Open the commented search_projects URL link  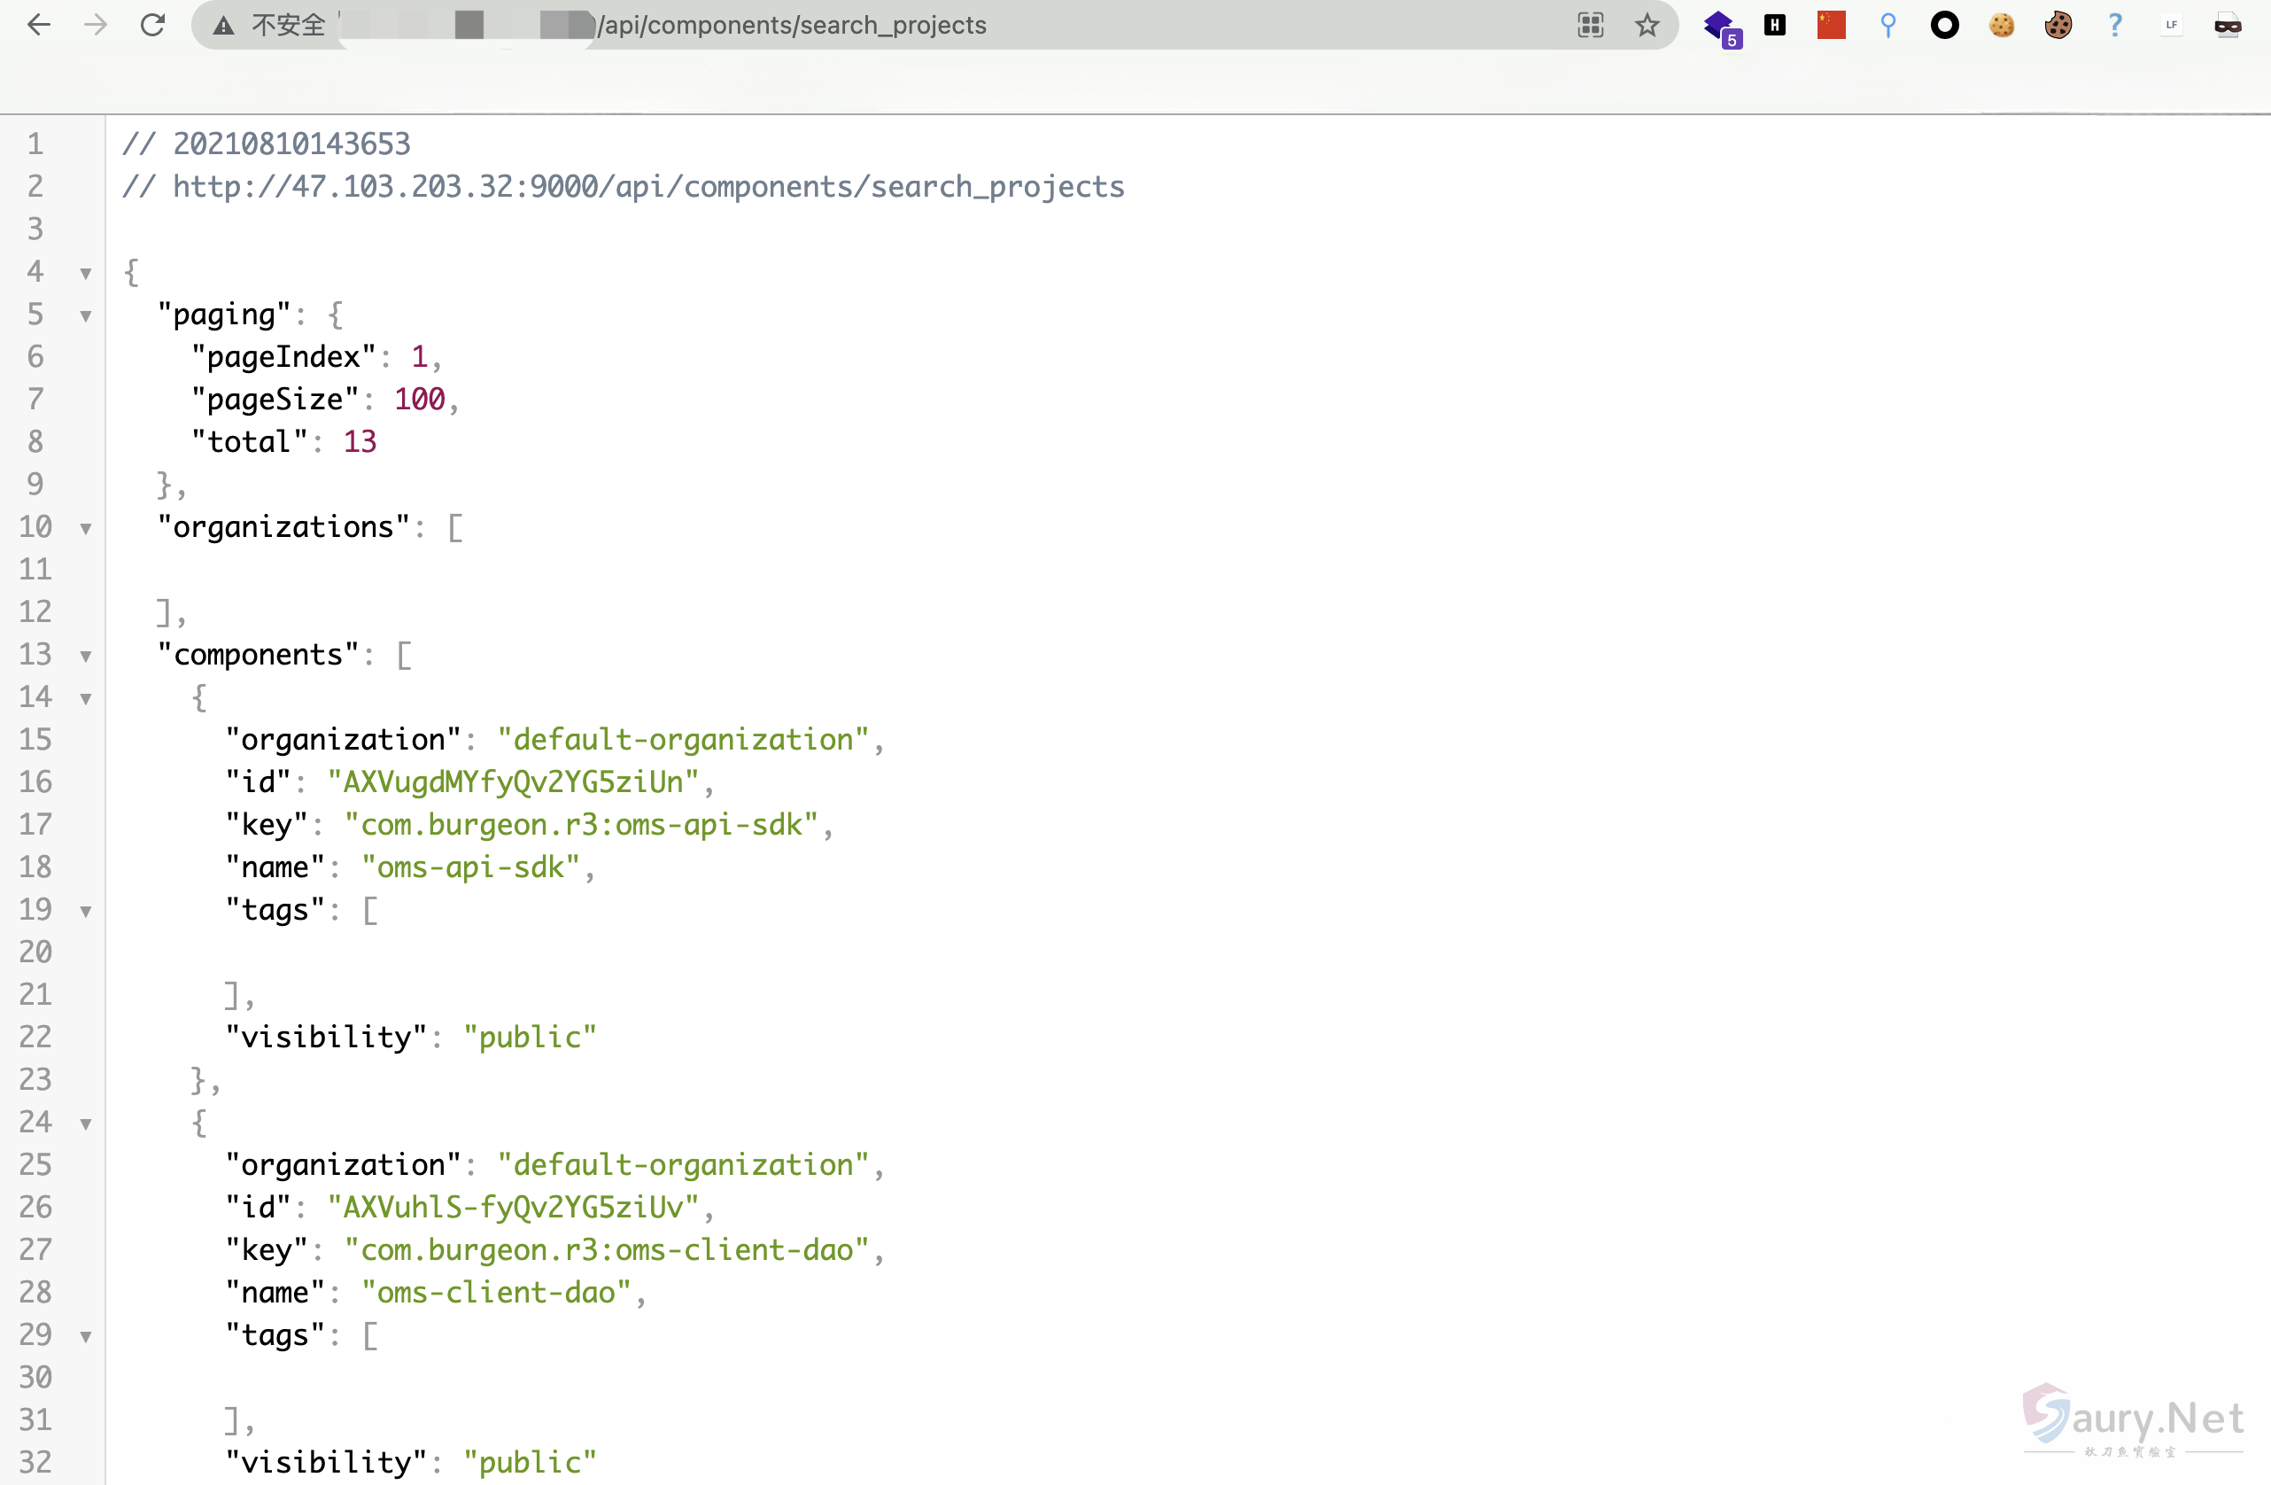click(647, 187)
